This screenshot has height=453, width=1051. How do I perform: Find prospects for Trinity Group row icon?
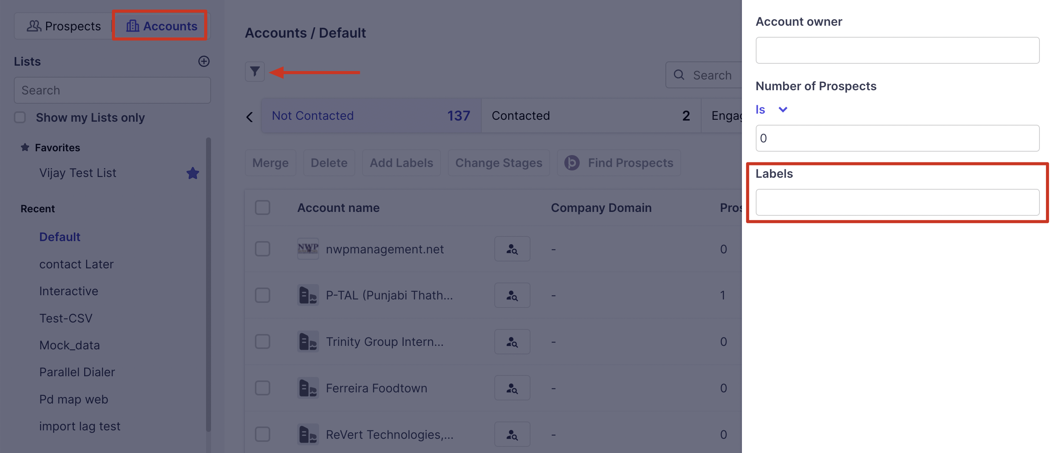click(x=512, y=341)
